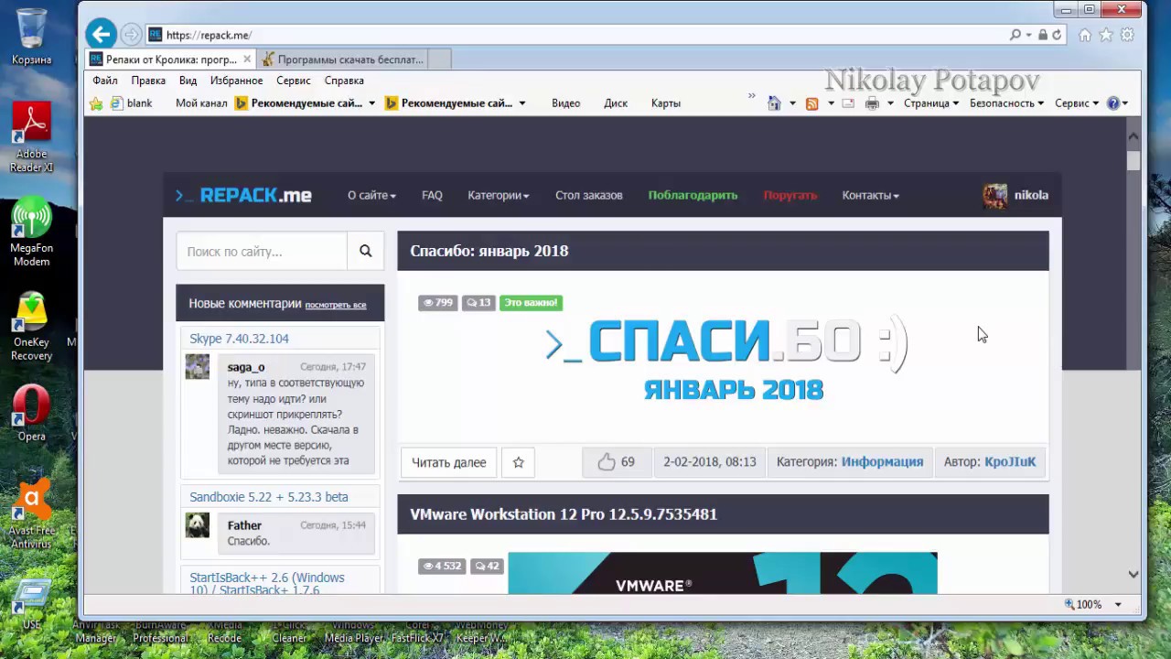Open the zoom level 100% dropdown arrow
This screenshot has height=659, width=1171.
click(x=1118, y=605)
